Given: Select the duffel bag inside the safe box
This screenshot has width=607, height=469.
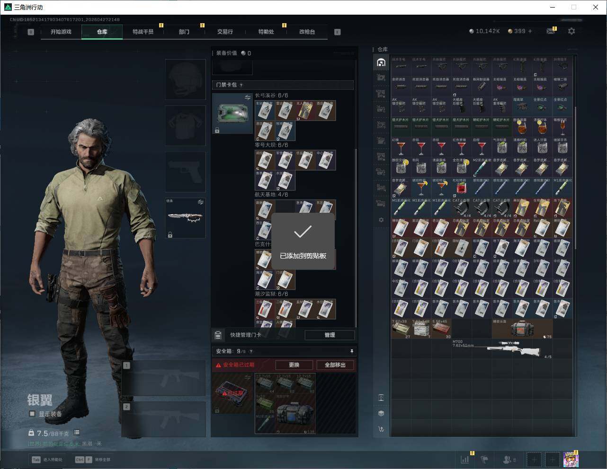Looking at the screenshot, I should click(296, 414).
